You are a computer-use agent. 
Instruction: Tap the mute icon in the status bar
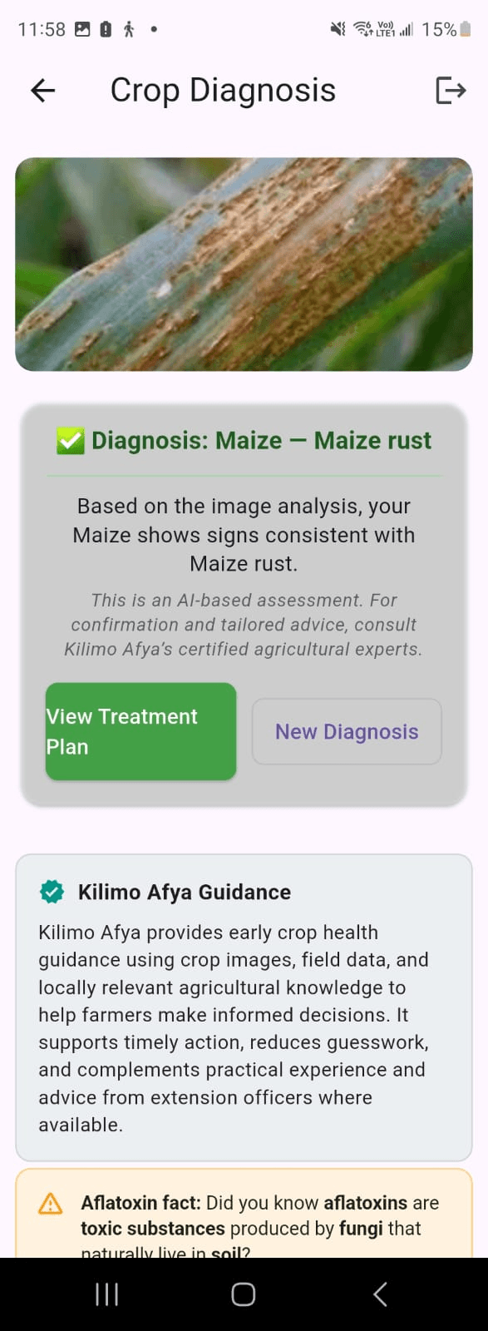[337, 27]
